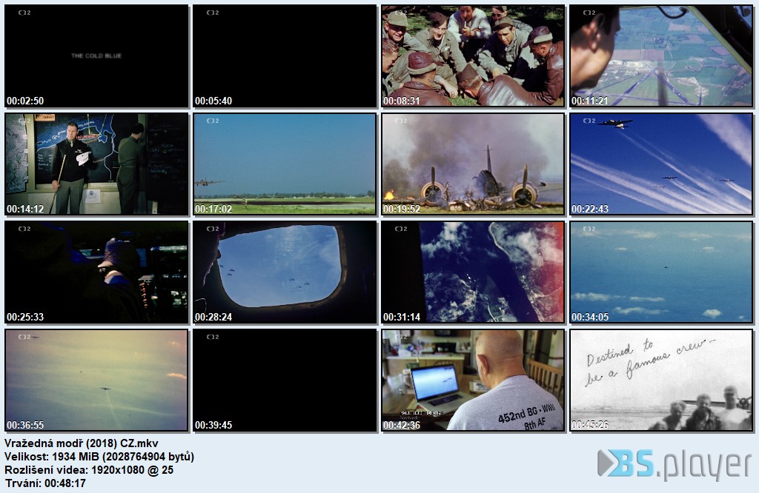Viewport: 759px width, 493px height.
Task: Click THE COLD BLUE title text in first frame
Action: point(96,56)
